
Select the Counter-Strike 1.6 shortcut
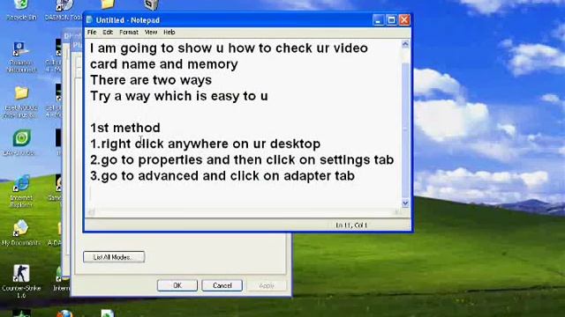[21, 282]
